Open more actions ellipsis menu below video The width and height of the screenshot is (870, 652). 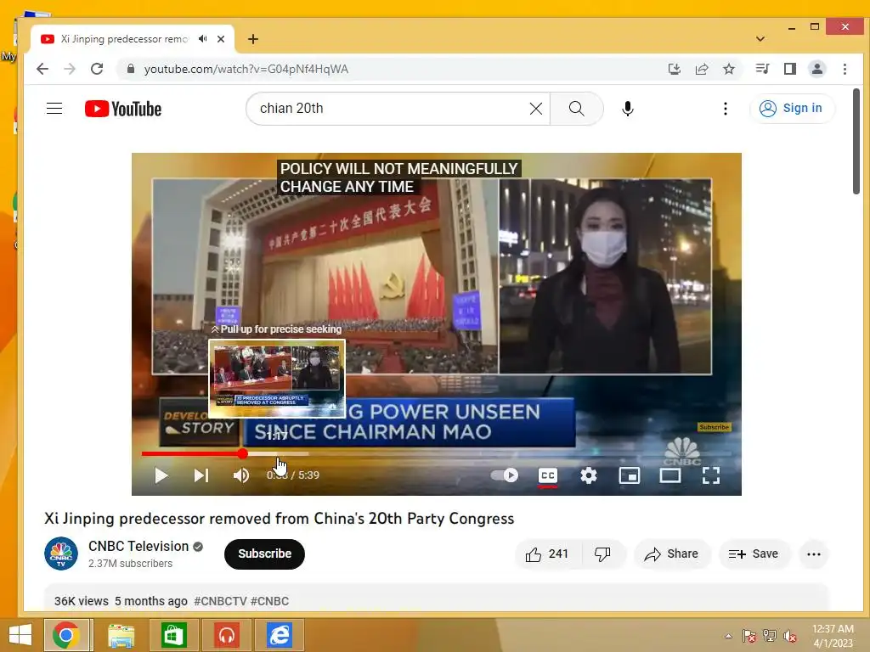(x=813, y=554)
